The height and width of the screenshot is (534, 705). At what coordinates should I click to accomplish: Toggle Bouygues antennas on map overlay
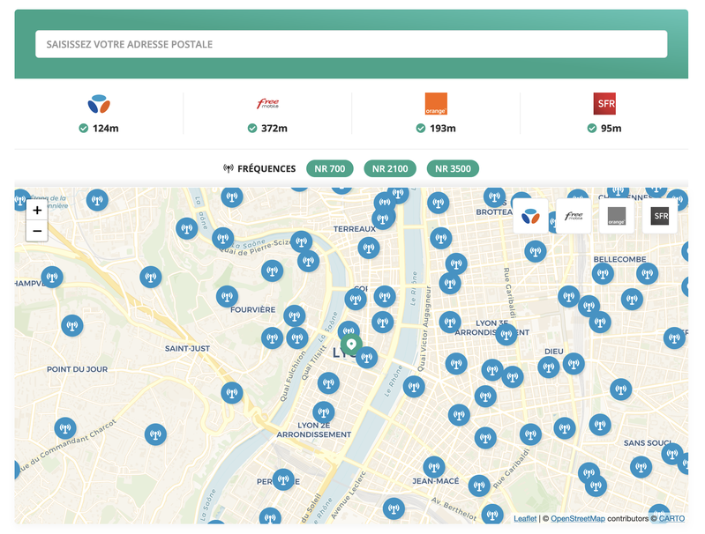pos(530,216)
